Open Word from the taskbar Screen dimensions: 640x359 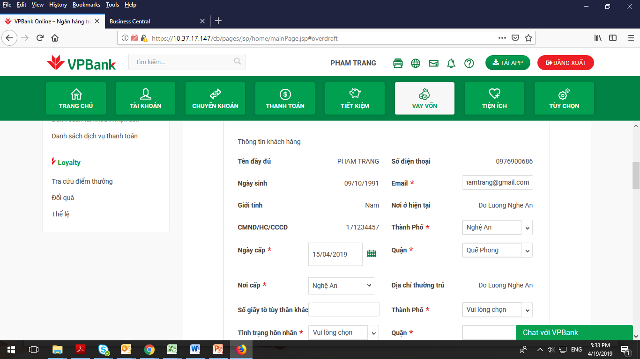click(195, 349)
